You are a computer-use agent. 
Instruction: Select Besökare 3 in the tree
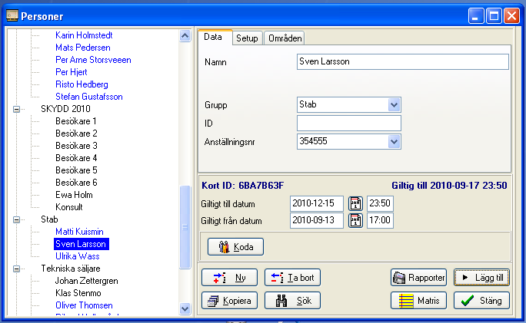click(x=76, y=146)
